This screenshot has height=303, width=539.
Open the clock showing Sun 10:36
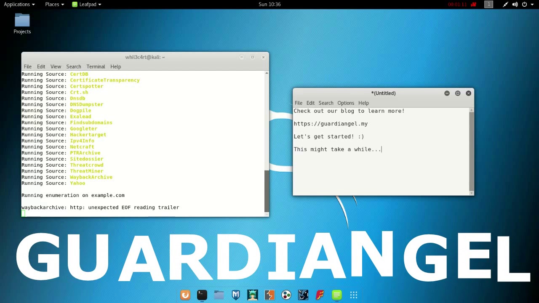pos(269,4)
